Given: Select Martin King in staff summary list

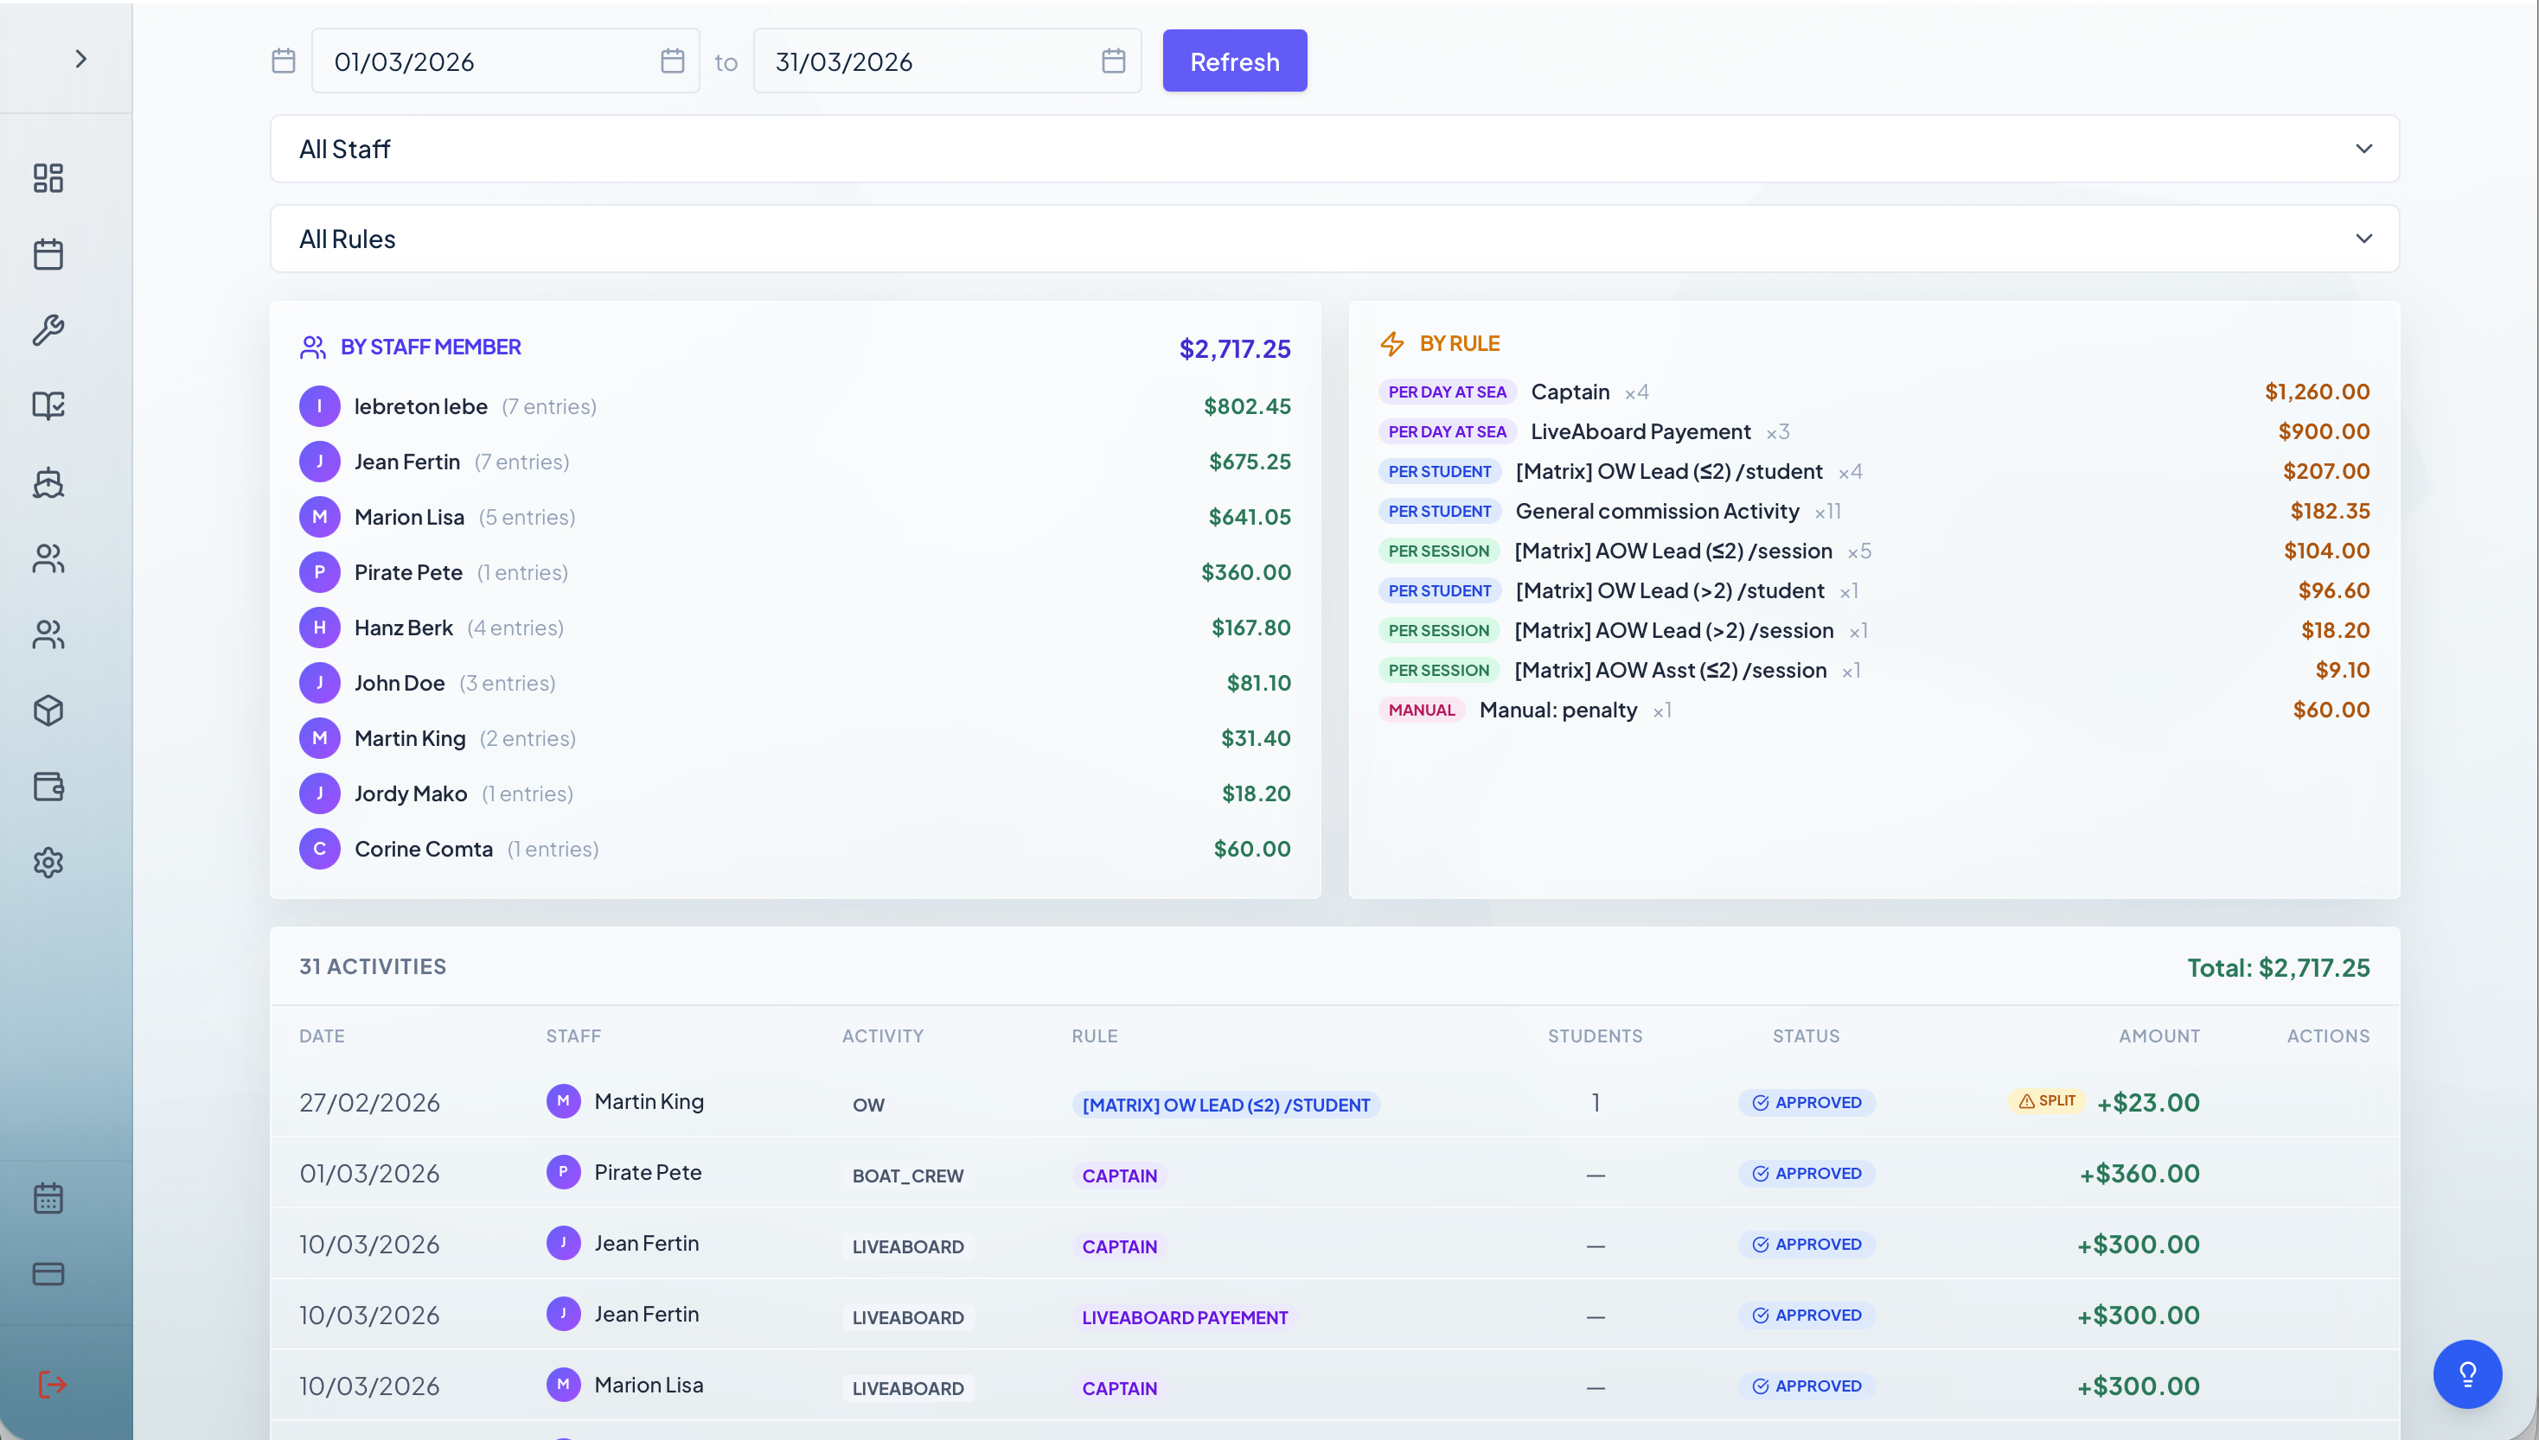Looking at the screenshot, I should click(795, 739).
